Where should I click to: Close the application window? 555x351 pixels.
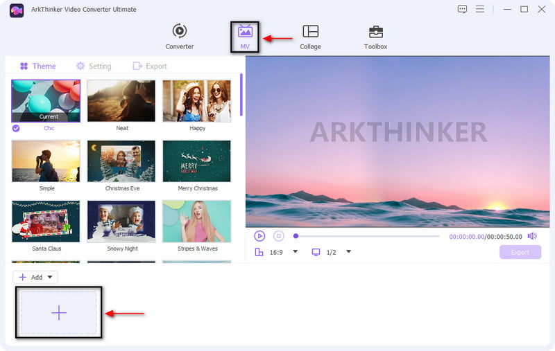[x=542, y=9]
